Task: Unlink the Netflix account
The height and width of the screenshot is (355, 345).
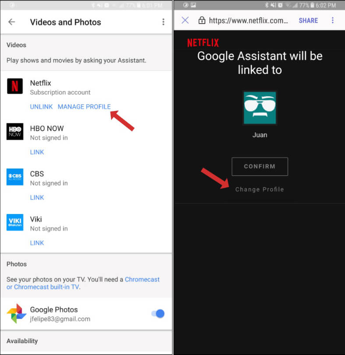Action: point(41,107)
